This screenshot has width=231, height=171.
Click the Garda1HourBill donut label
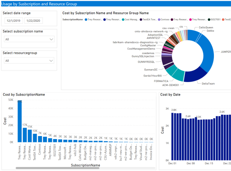[152, 76]
